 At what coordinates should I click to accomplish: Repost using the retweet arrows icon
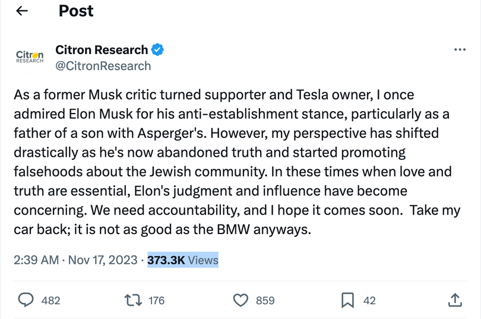(x=132, y=300)
